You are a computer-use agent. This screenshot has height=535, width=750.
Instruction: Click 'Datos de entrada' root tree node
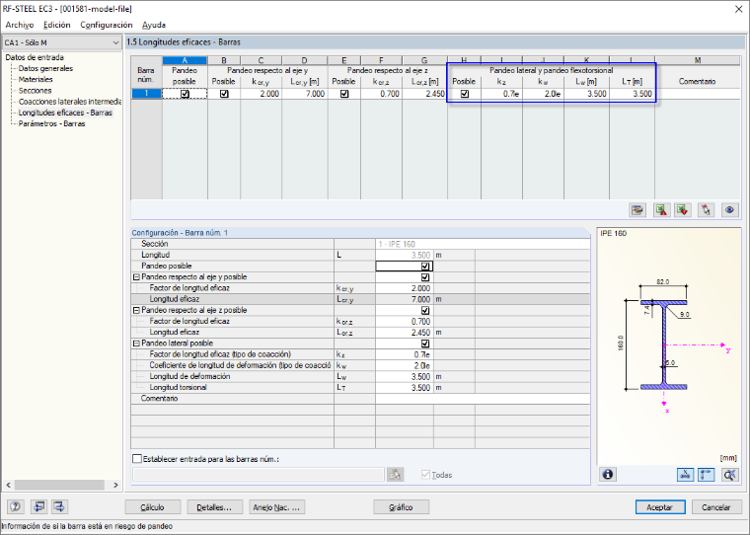35,57
